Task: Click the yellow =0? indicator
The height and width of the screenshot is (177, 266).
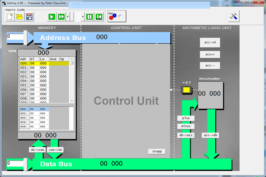Action: pyautogui.click(x=186, y=90)
